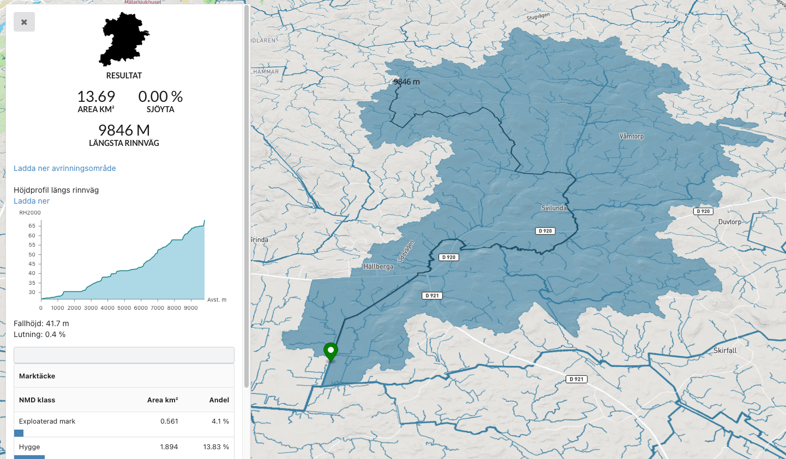Sort the table by the "Area km²" column

[x=162, y=400]
